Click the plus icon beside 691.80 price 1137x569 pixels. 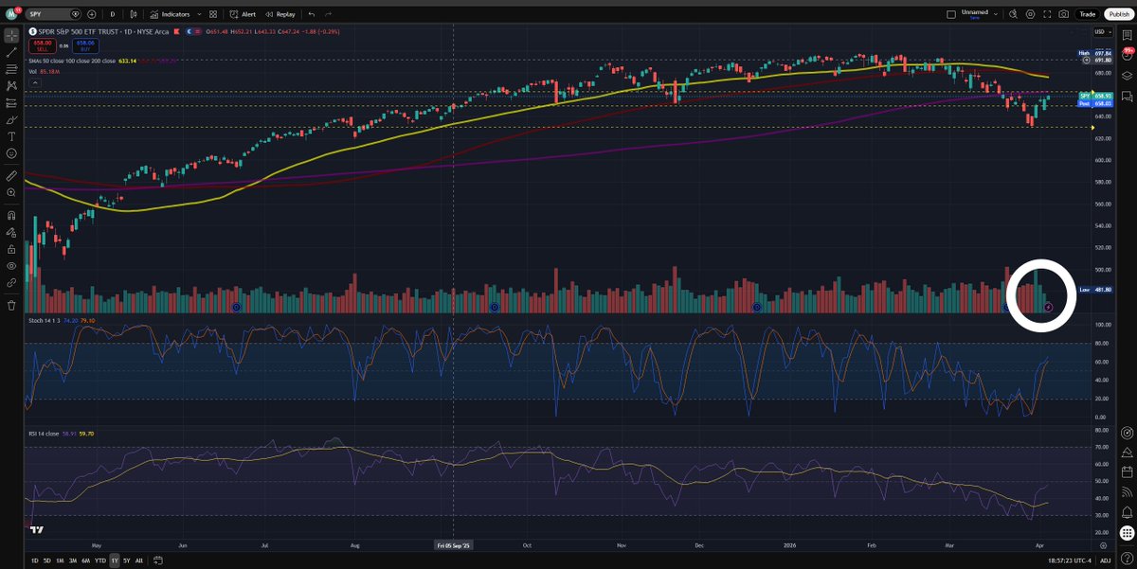pyautogui.click(x=1087, y=60)
